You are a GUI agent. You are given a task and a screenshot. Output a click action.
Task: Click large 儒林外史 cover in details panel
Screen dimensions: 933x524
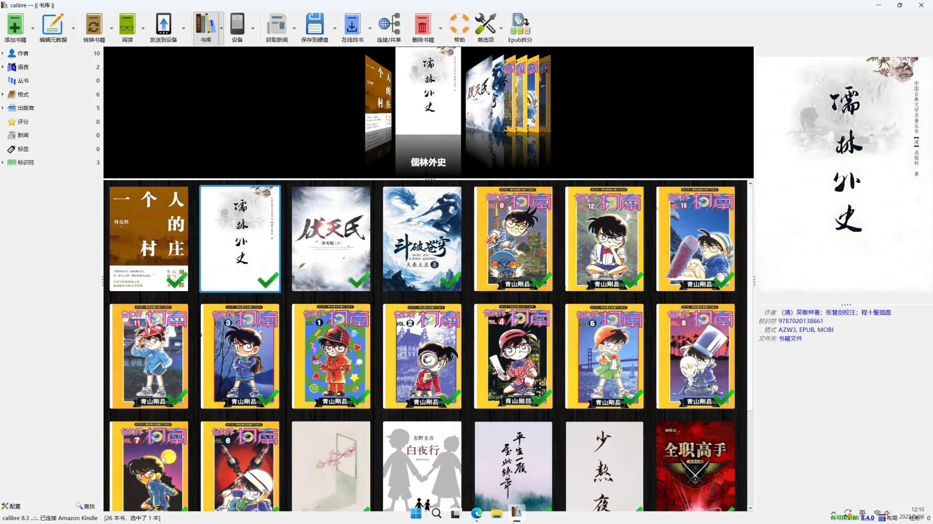[x=844, y=175]
